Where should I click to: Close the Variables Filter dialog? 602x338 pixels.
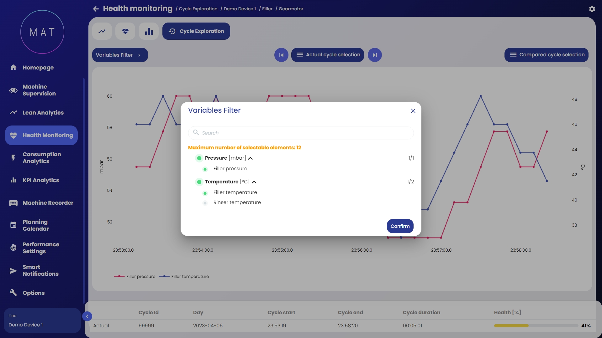[413, 111]
